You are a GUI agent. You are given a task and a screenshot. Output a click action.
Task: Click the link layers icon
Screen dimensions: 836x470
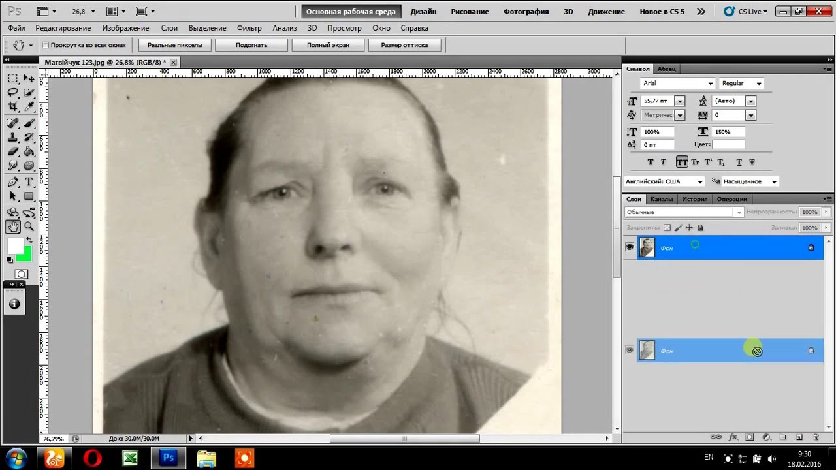pyautogui.click(x=716, y=437)
